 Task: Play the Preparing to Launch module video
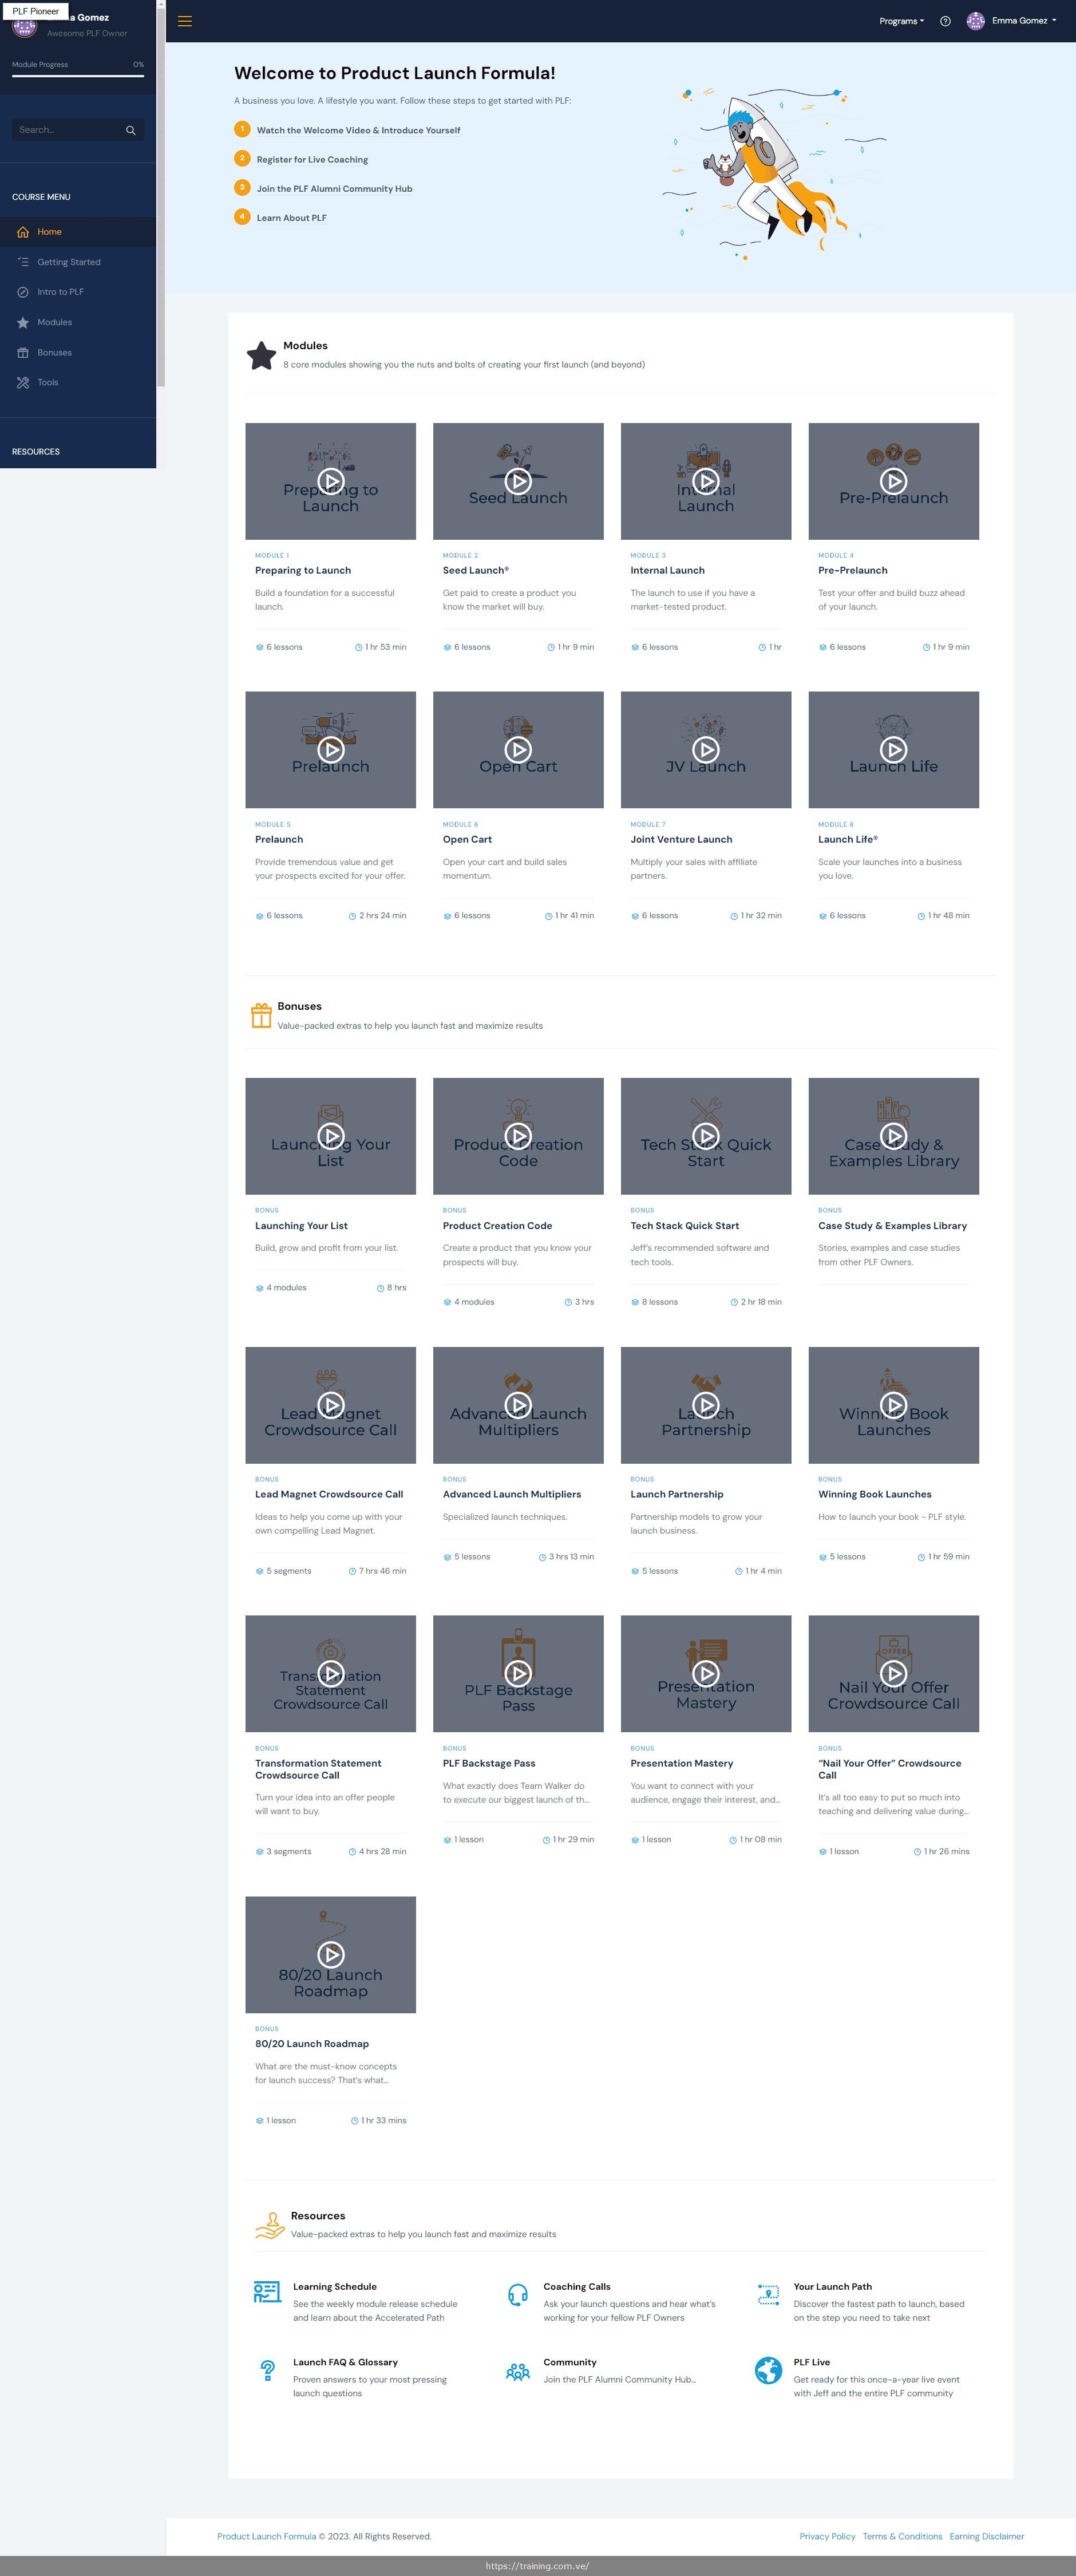330,481
